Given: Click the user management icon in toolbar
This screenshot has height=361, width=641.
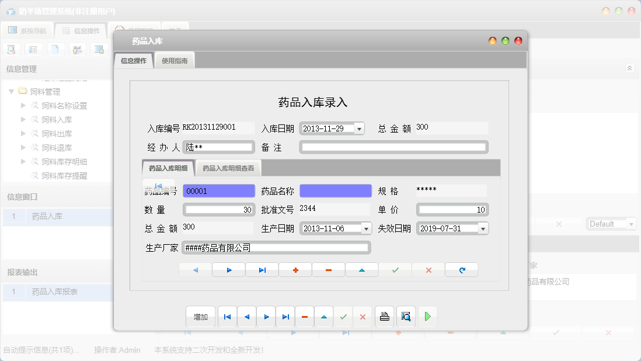Looking at the screenshot, I should [77, 49].
